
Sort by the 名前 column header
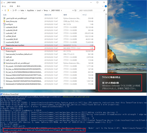pos(5,15)
